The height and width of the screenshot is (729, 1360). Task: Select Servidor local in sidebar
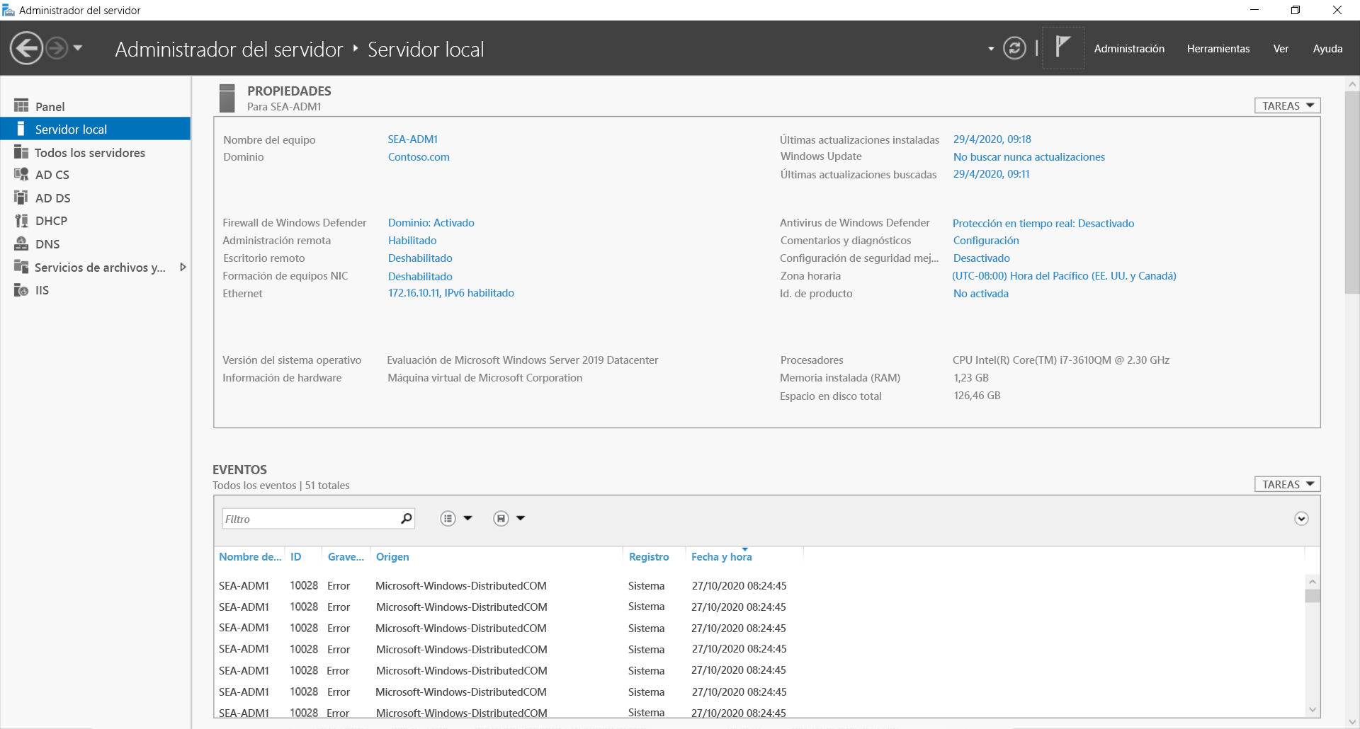click(96, 129)
